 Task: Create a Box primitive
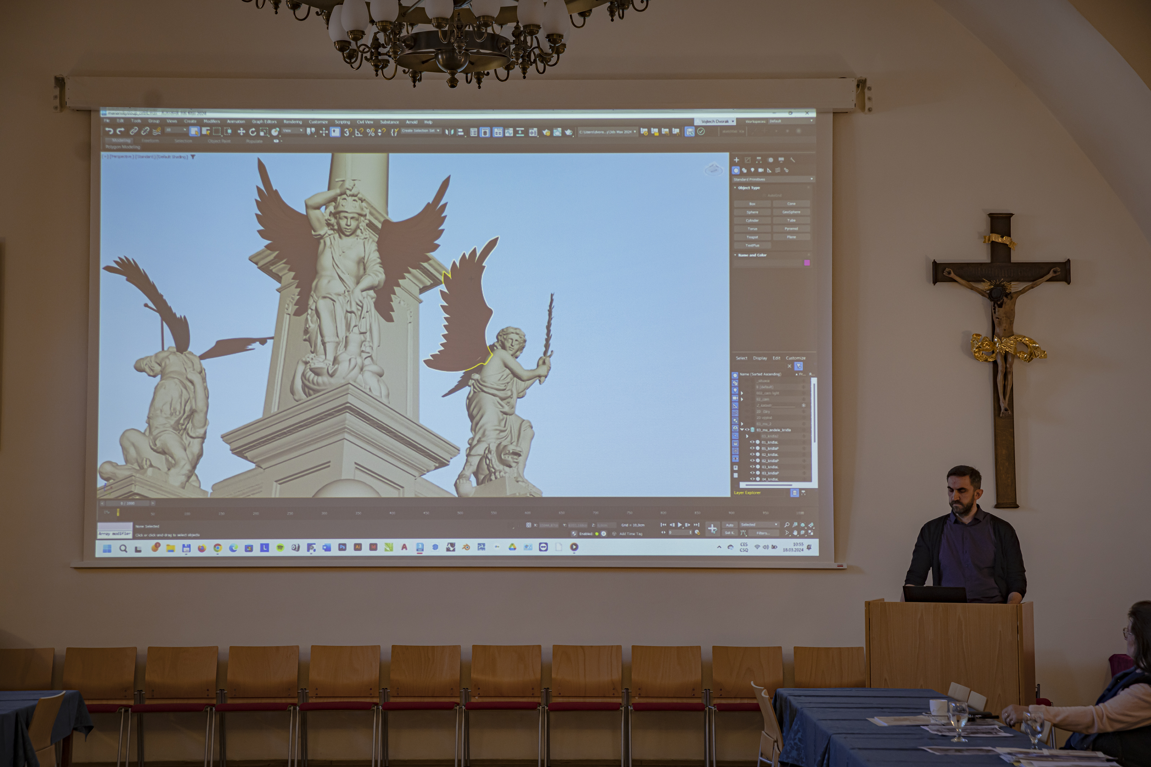click(x=753, y=204)
